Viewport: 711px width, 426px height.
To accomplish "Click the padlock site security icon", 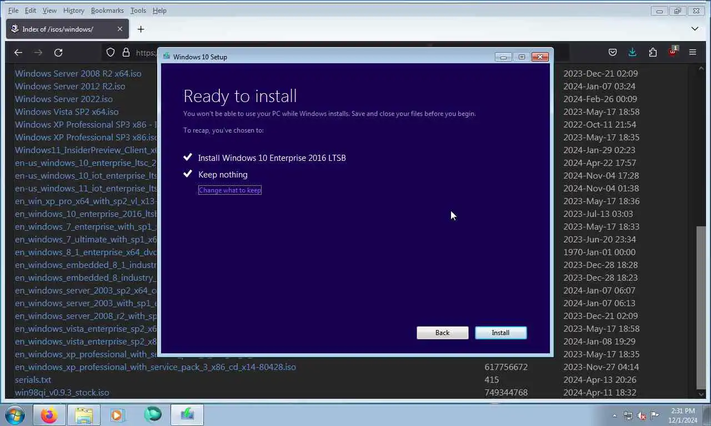I will pos(126,52).
